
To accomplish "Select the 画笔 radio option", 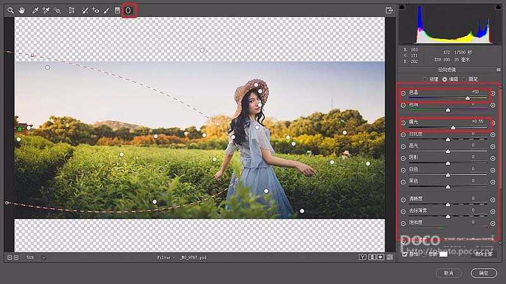I will 464,79.
